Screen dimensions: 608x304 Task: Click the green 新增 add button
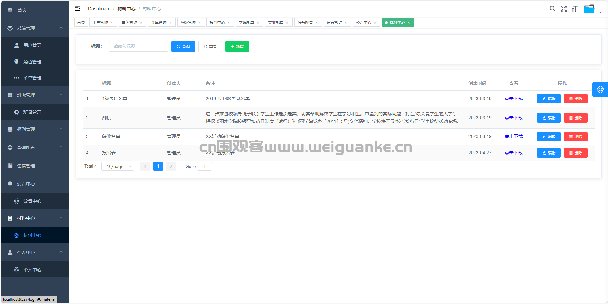(x=237, y=46)
